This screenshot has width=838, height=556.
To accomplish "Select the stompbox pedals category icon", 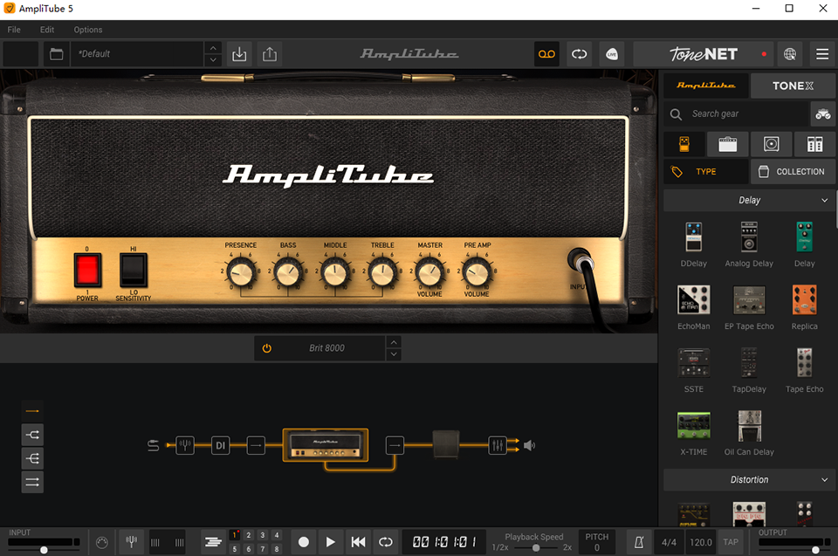I will coord(684,143).
